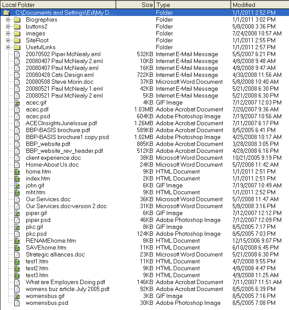The height and width of the screenshot is (310, 289).
Task: Click the piper.gif image icon
Action: (x=17, y=213)
